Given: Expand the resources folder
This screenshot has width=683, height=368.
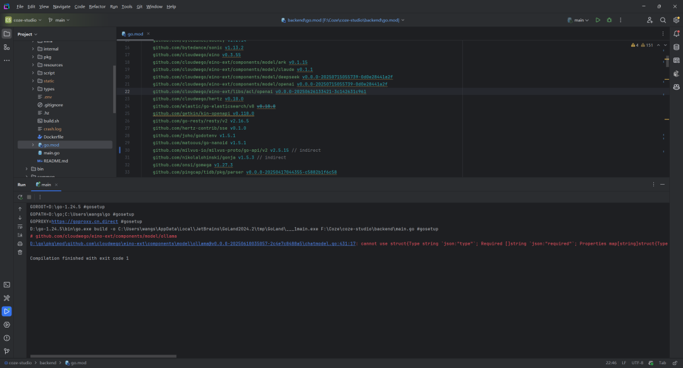Looking at the screenshot, I should click(x=33, y=65).
